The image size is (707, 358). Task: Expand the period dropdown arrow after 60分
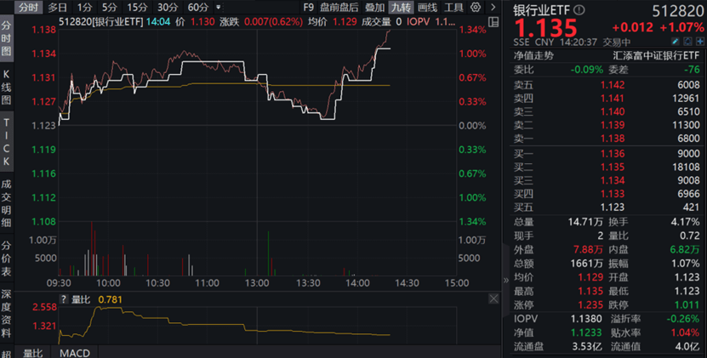219,8
